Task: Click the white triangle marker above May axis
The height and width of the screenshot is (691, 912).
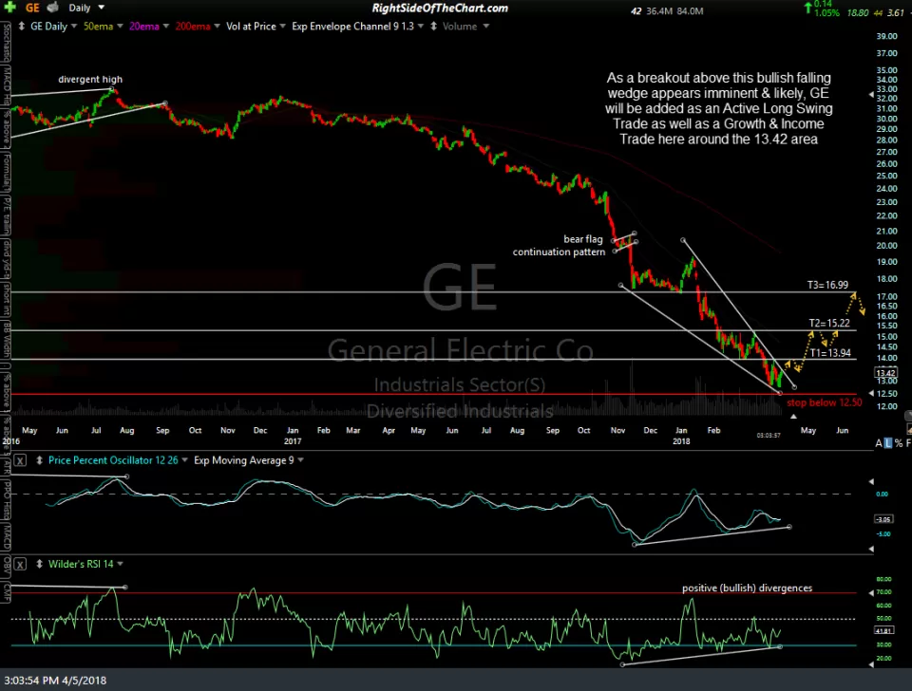Action: 793,416
